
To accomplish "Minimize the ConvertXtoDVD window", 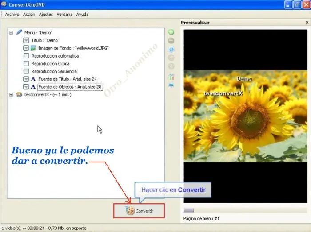I will (288, 4).
